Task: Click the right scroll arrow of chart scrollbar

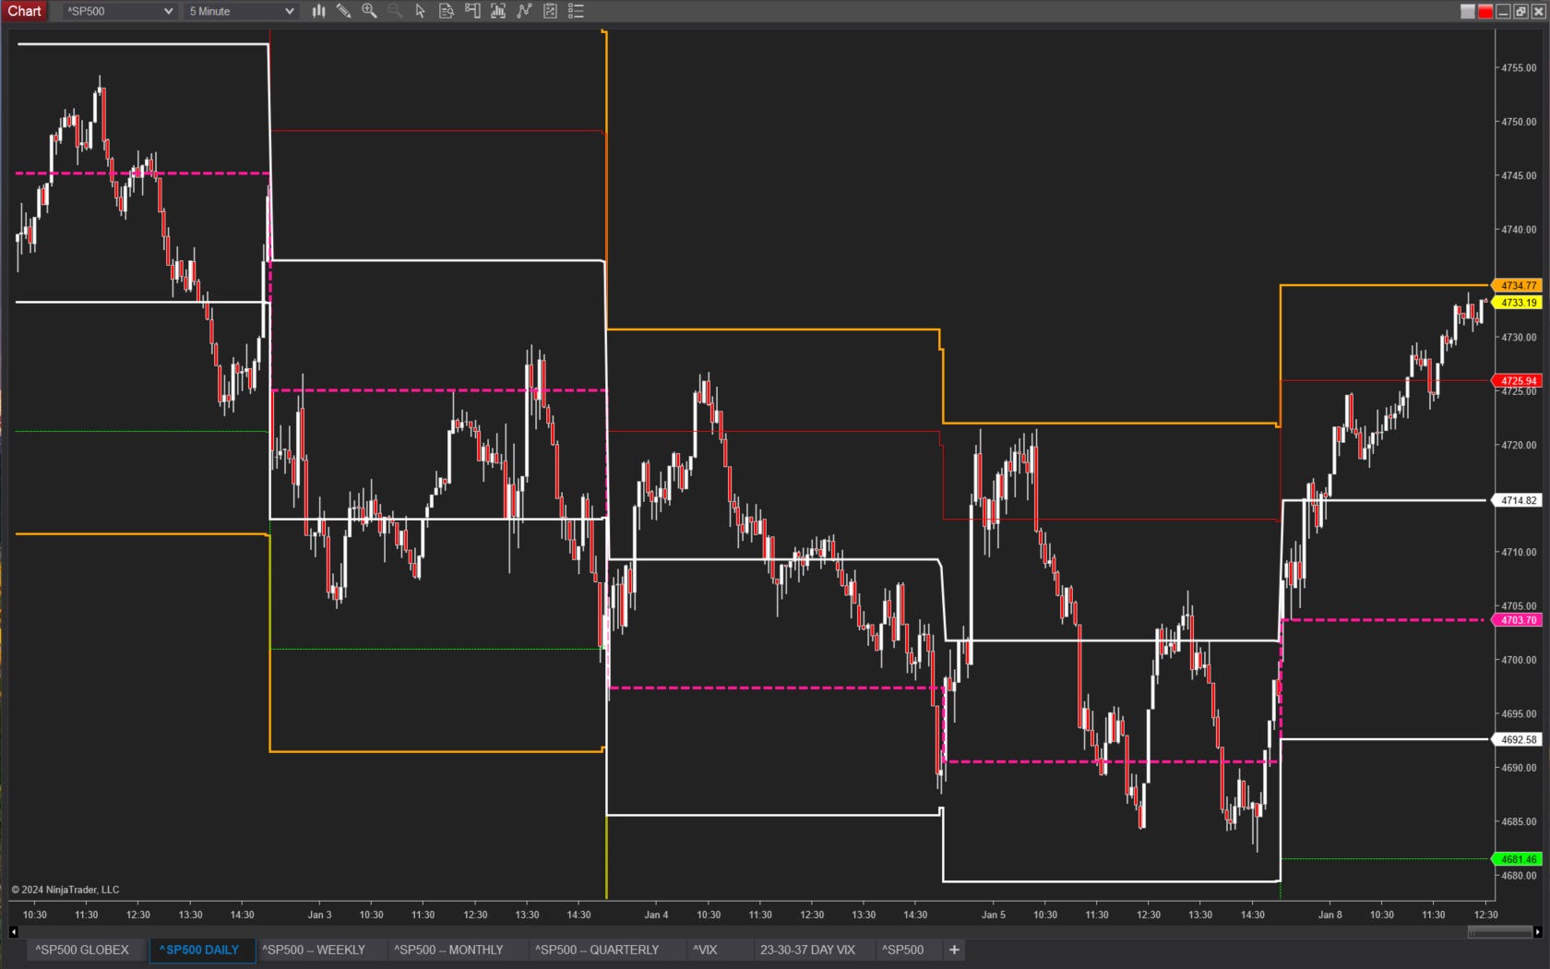Action: pyautogui.click(x=1538, y=932)
